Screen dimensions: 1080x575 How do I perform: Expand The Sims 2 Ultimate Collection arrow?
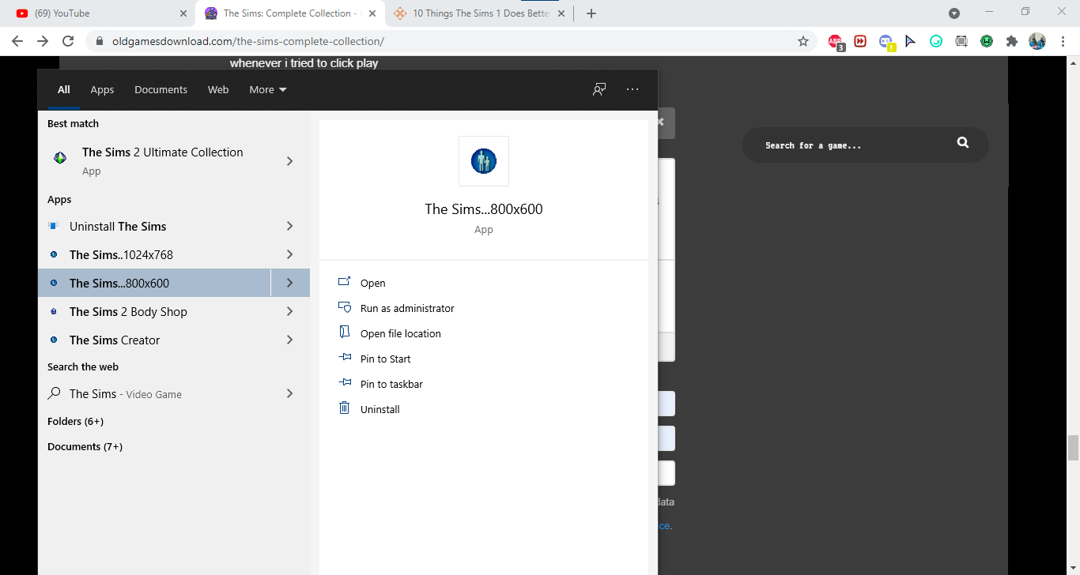point(289,161)
